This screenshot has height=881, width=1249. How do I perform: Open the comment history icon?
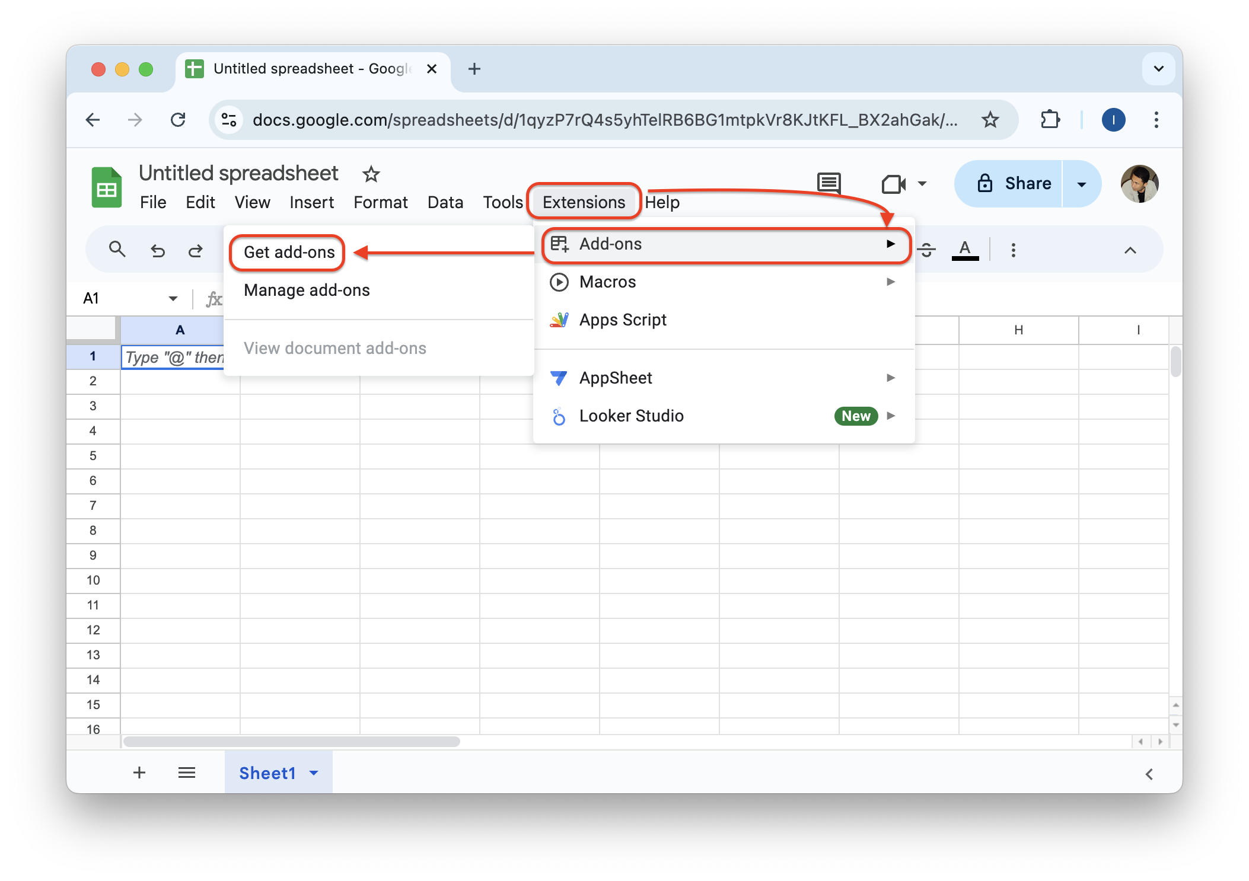pos(829,183)
